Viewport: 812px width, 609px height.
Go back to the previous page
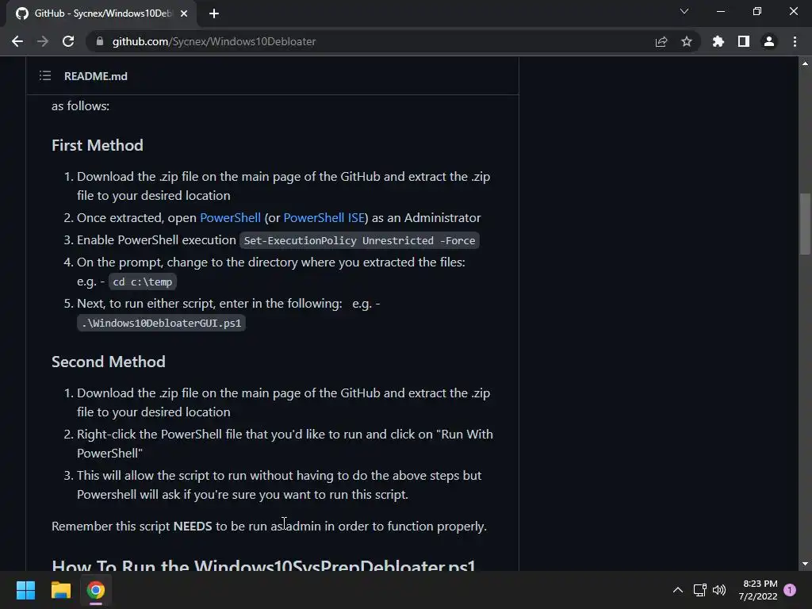pyautogui.click(x=17, y=41)
